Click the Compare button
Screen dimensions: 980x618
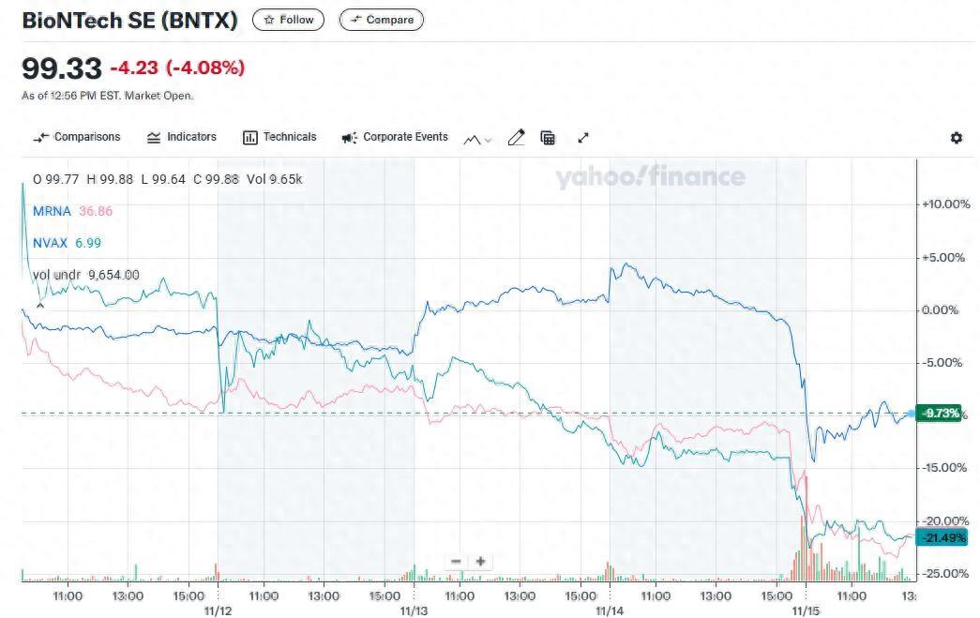pos(382,20)
